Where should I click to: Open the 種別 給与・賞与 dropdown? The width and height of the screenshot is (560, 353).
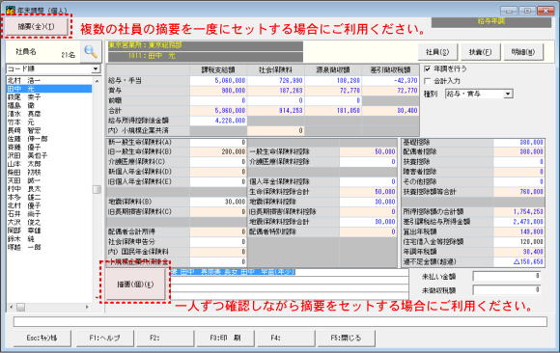pyautogui.click(x=508, y=95)
